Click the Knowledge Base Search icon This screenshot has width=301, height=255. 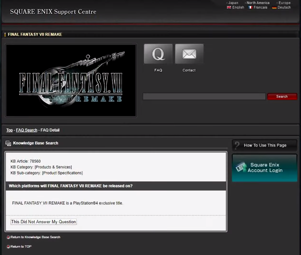click(8, 143)
